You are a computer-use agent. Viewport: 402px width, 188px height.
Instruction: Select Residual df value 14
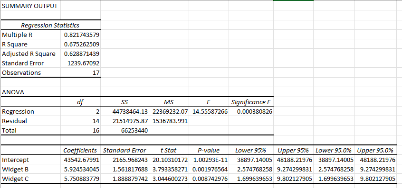click(81, 121)
